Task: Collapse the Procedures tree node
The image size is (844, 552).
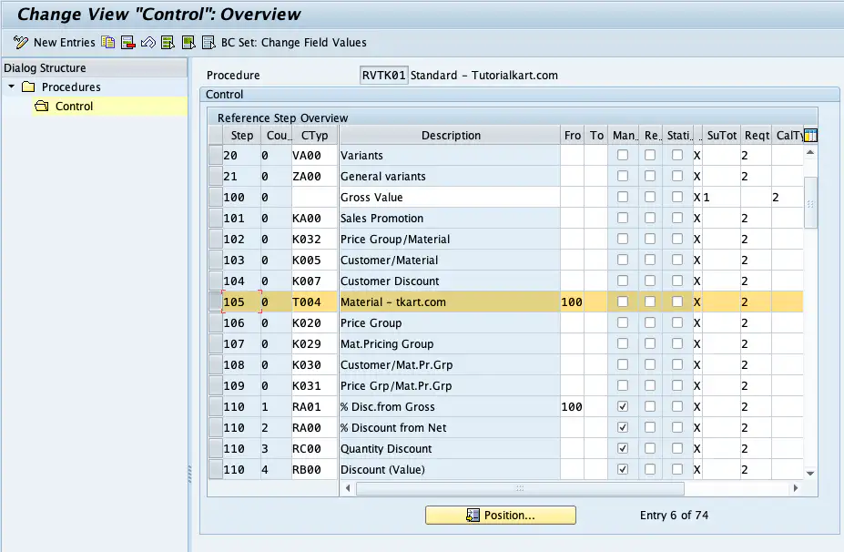Action: coord(11,87)
